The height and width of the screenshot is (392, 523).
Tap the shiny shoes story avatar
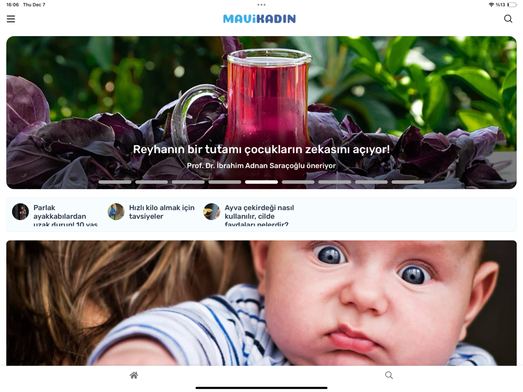20,212
